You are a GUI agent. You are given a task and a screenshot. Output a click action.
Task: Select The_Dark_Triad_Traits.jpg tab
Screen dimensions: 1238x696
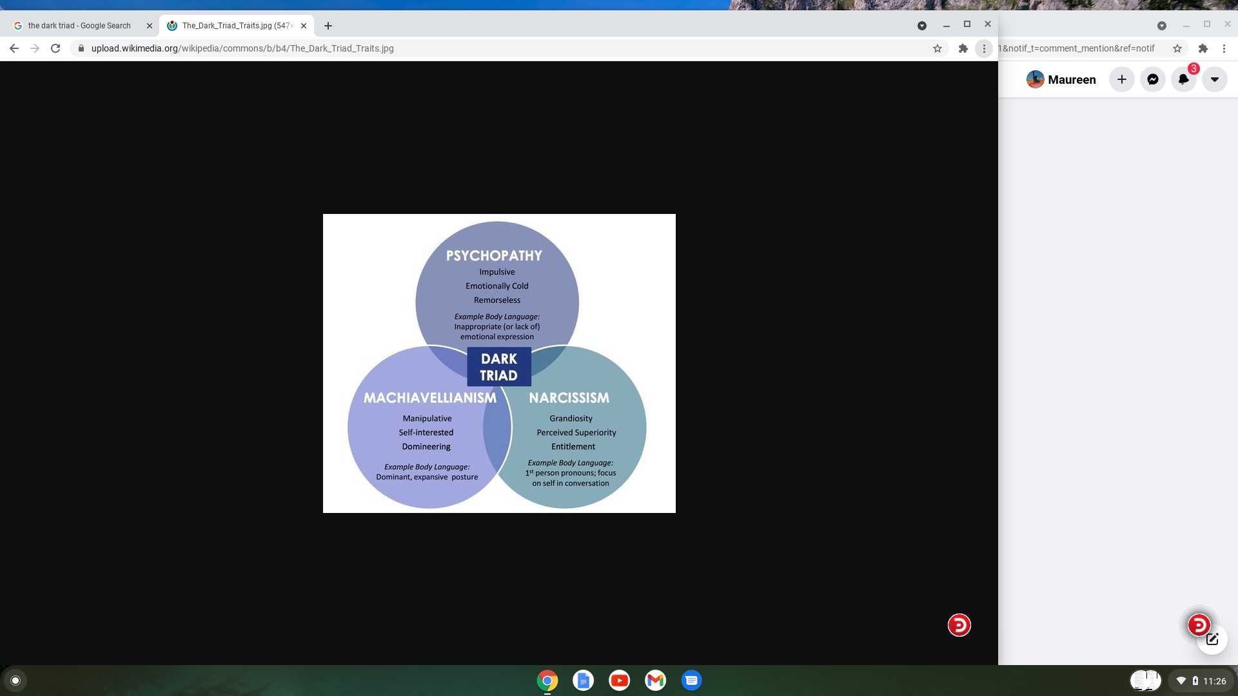click(x=235, y=26)
